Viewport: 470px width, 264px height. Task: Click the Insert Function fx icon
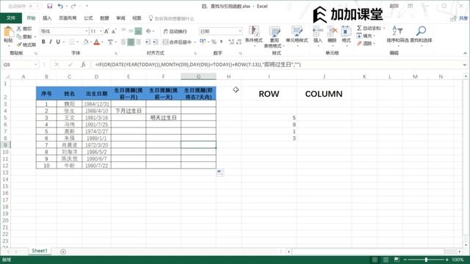(x=83, y=65)
